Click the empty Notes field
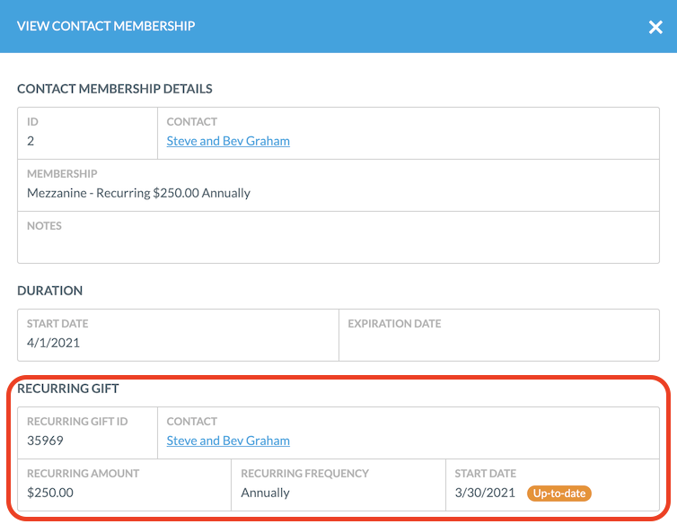Image resolution: width=677 pixels, height=524 pixels. (x=338, y=238)
